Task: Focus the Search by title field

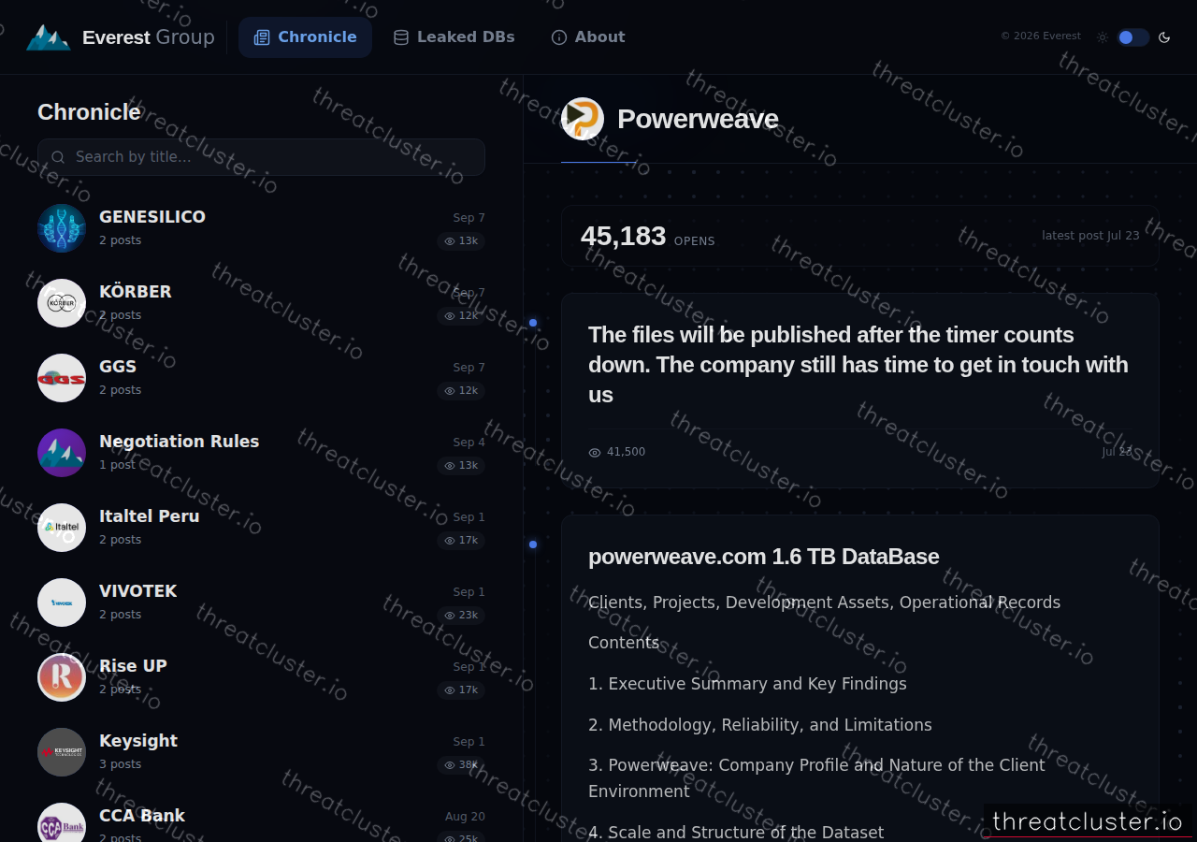Action: [261, 157]
